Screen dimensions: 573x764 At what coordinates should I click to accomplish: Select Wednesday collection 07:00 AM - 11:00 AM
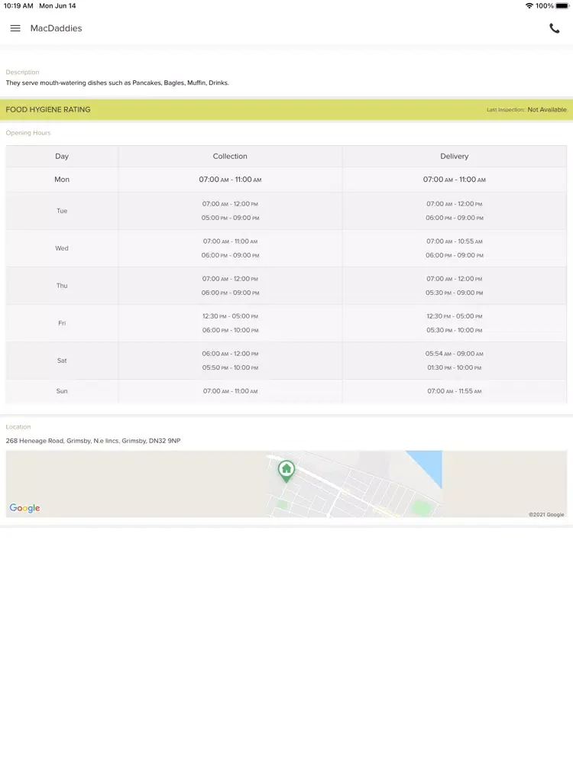[x=230, y=241]
